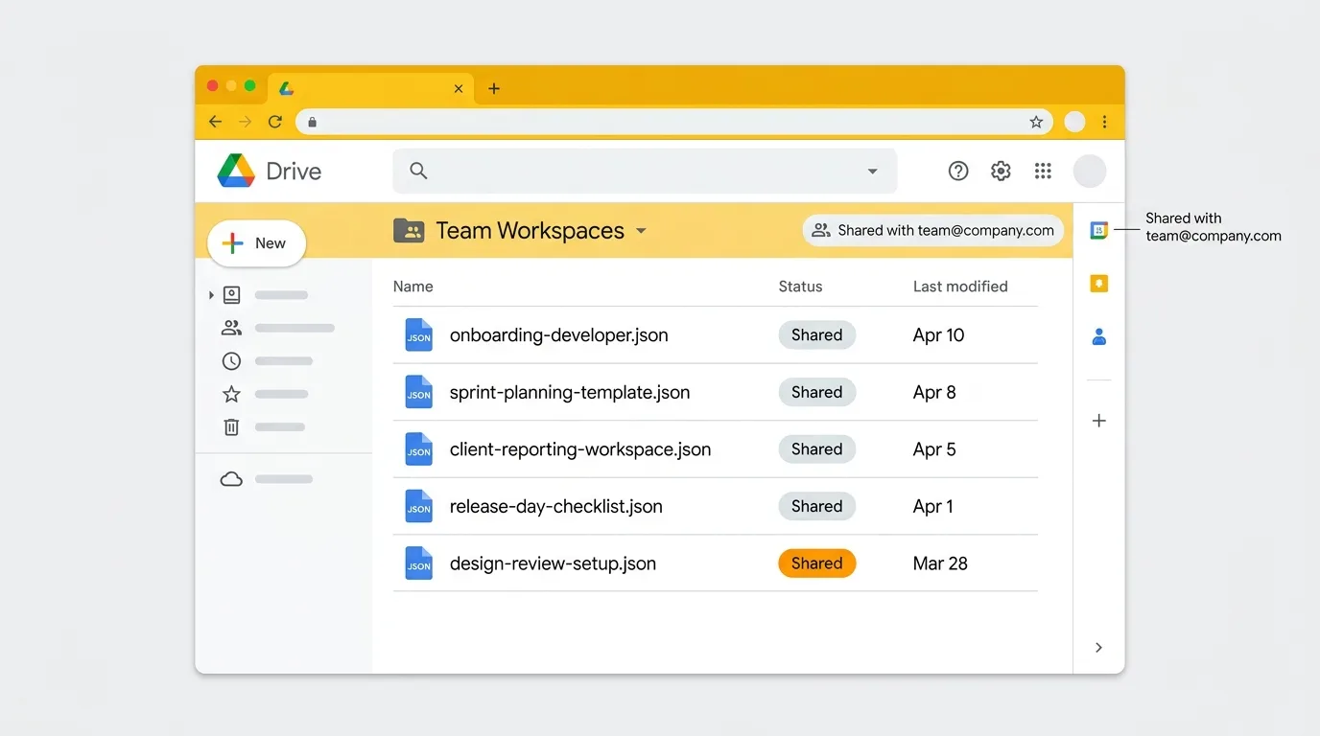Open Contacts in the side panel

click(1097, 336)
